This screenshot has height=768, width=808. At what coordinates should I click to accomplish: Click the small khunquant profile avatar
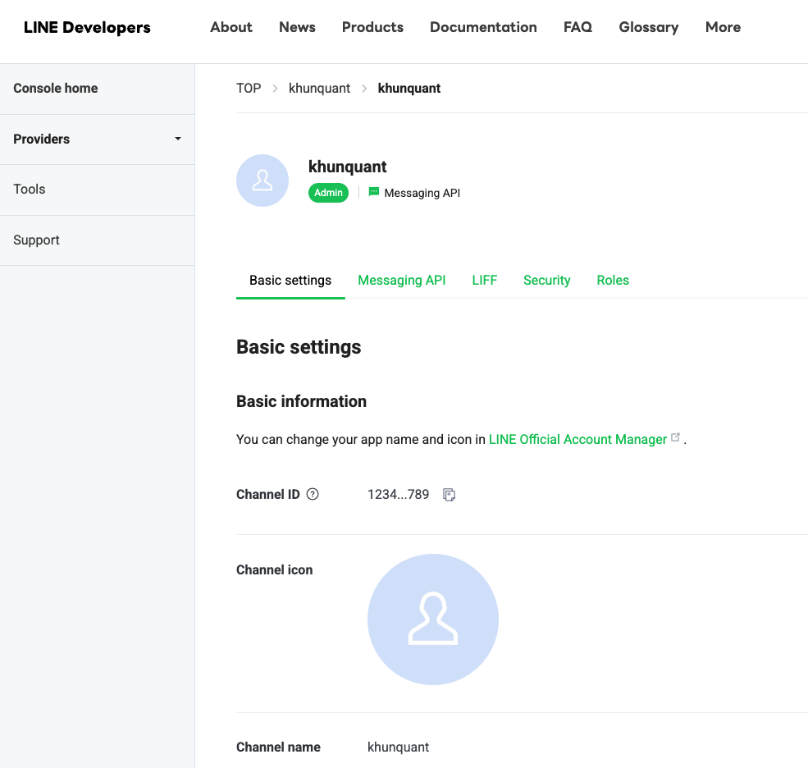[x=262, y=181]
